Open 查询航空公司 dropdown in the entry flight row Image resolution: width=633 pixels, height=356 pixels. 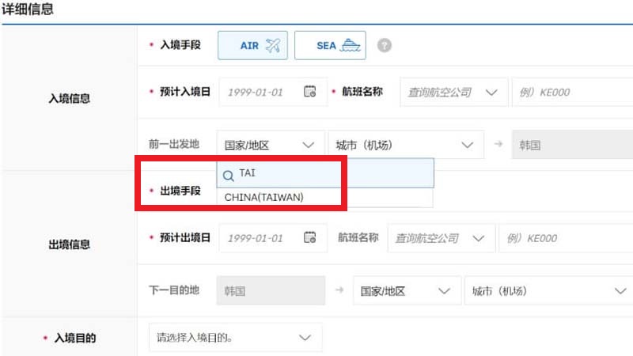[x=453, y=92]
